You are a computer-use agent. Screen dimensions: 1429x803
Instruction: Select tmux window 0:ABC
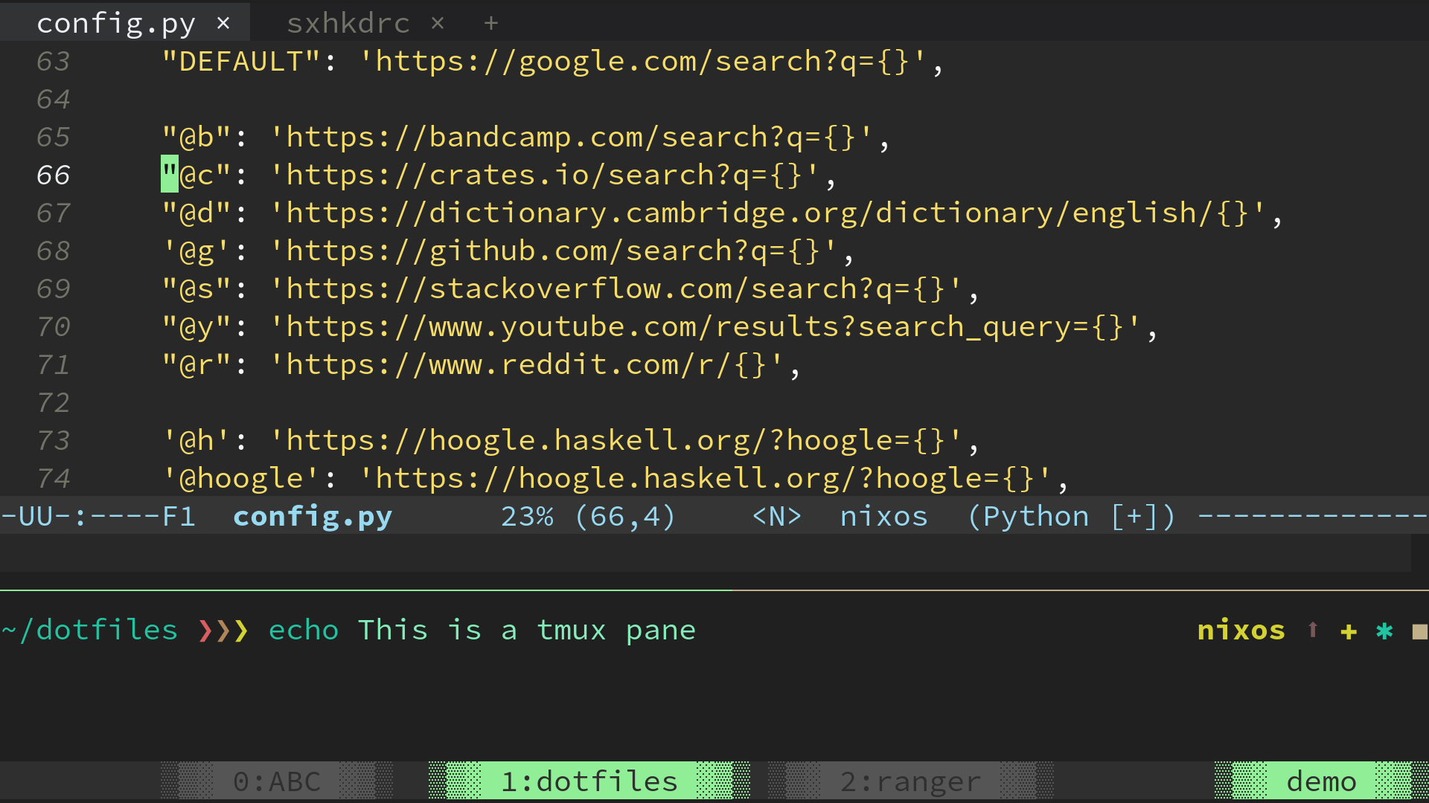coord(277,781)
